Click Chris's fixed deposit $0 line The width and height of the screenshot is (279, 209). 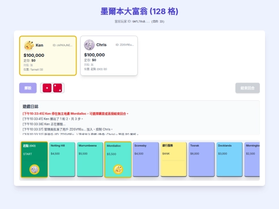(x=90, y=60)
